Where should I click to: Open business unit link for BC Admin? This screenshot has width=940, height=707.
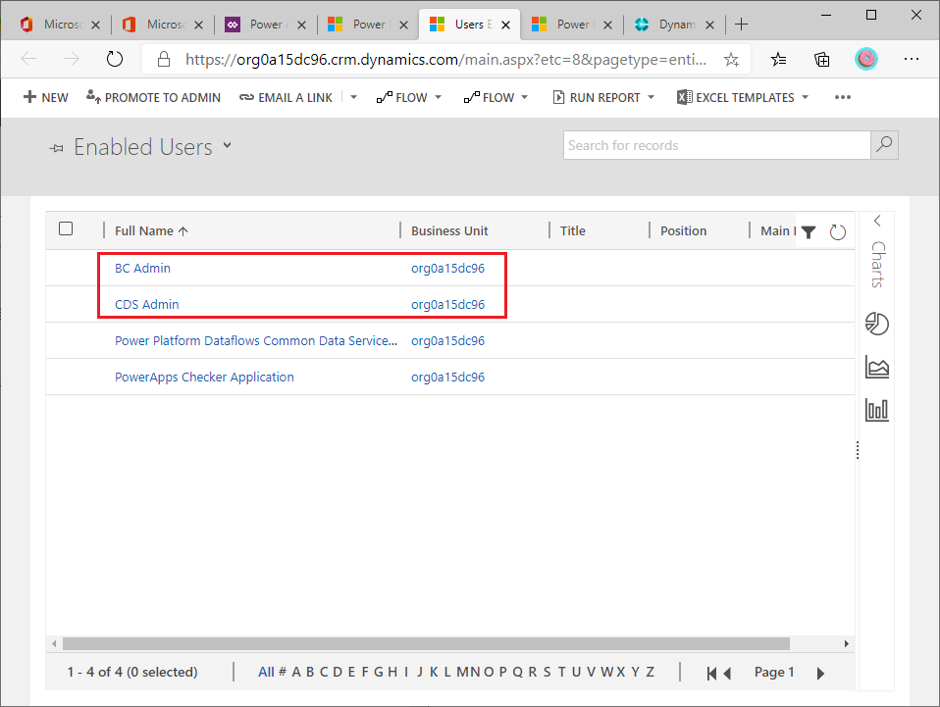tap(447, 268)
